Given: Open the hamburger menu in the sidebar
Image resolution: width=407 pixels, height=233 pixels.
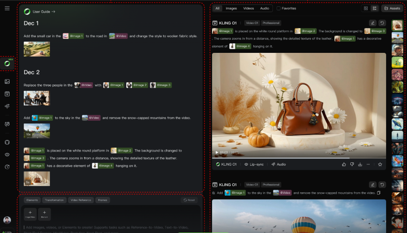Looking at the screenshot, I should click(x=7, y=8).
